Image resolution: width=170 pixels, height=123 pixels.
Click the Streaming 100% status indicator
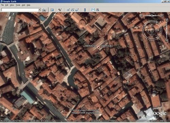[103, 121]
